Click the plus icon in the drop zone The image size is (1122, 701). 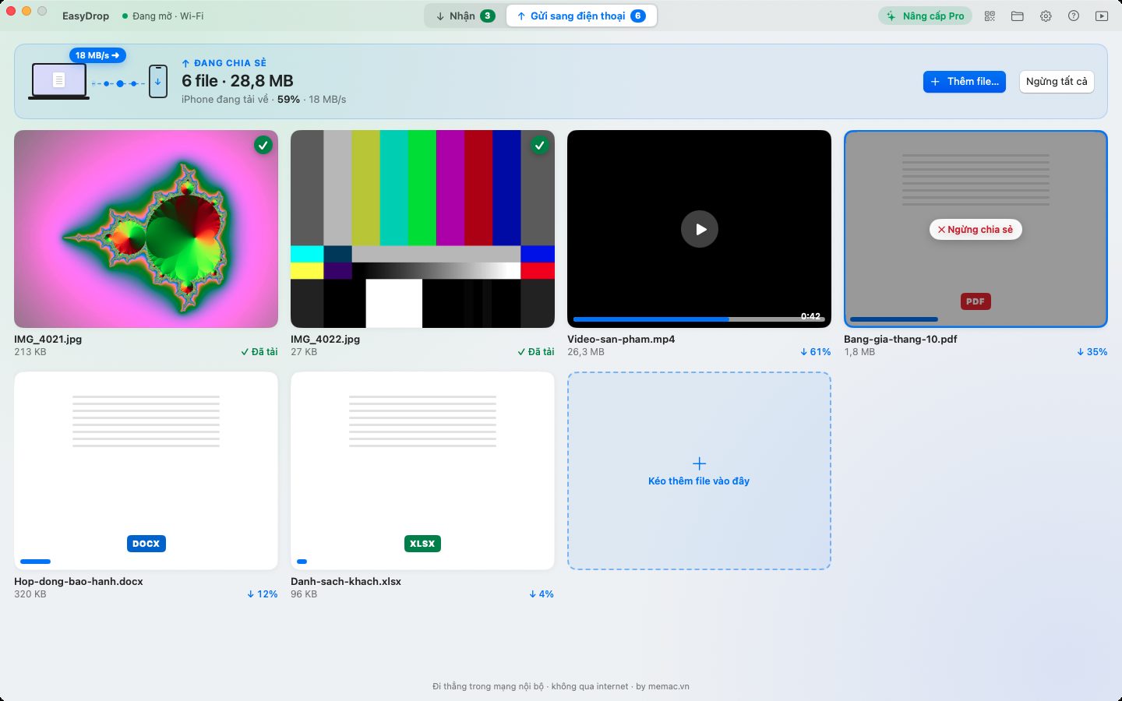tap(699, 463)
